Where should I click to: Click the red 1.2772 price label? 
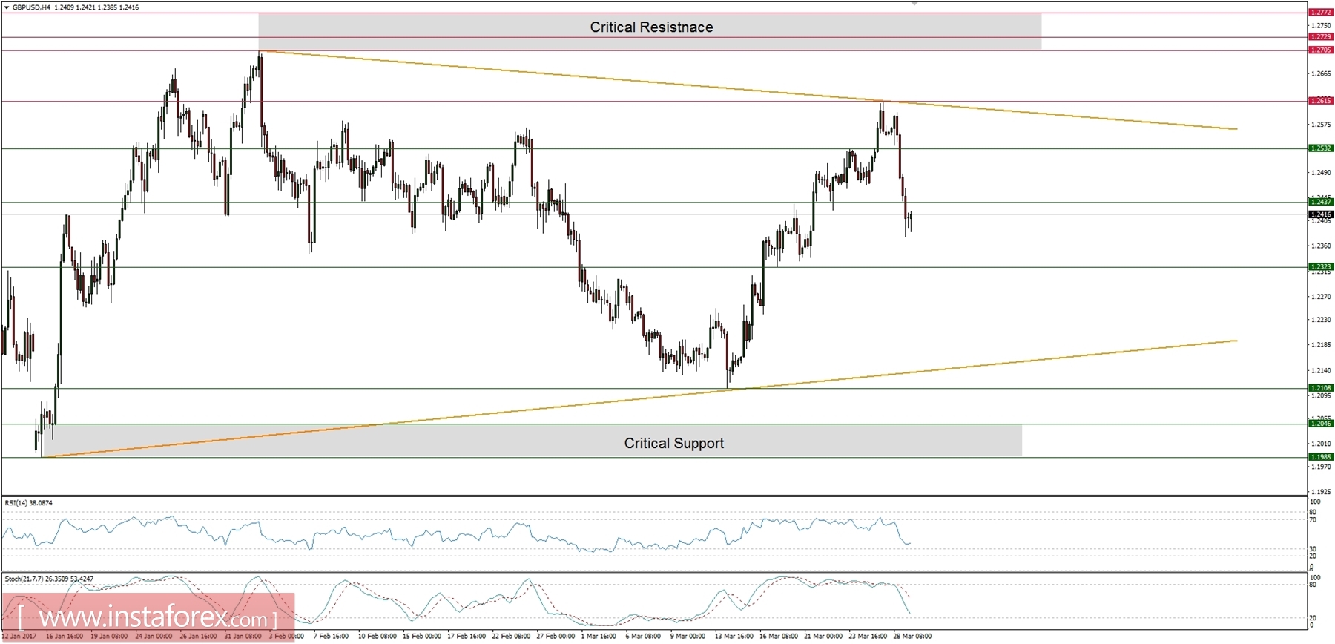(x=1320, y=13)
